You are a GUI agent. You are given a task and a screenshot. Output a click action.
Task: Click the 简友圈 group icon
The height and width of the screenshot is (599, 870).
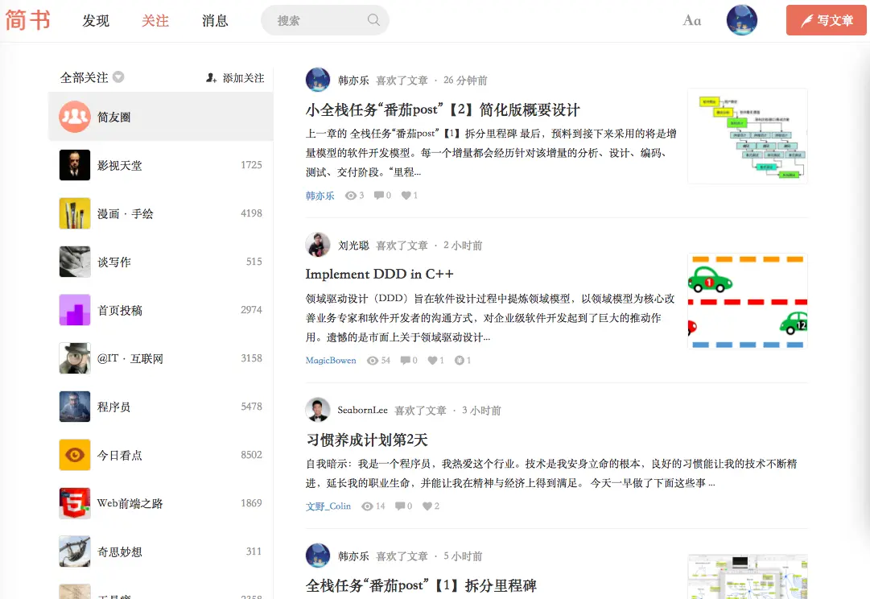[75, 117]
